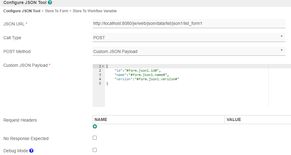Click the VALUE column header
Screen dimensions: 291x155
(x=234, y=119)
